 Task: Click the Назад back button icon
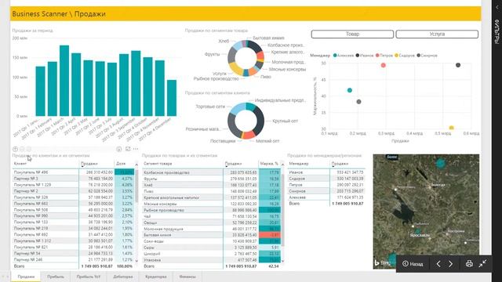(x=406, y=264)
